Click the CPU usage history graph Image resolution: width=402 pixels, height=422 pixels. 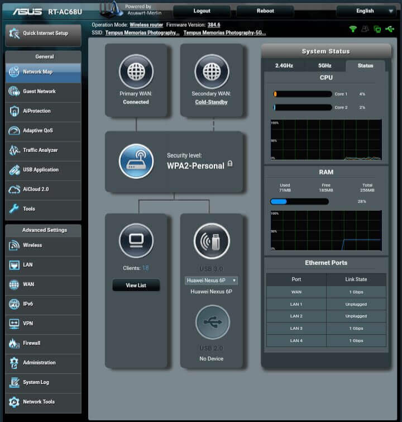click(326, 140)
